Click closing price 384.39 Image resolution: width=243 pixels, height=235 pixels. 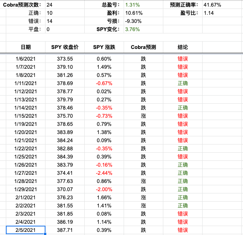tap(65, 157)
